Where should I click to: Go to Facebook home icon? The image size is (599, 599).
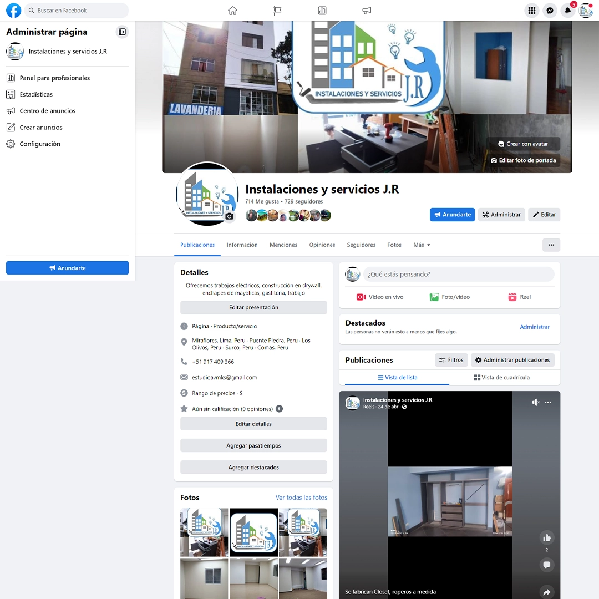point(232,11)
